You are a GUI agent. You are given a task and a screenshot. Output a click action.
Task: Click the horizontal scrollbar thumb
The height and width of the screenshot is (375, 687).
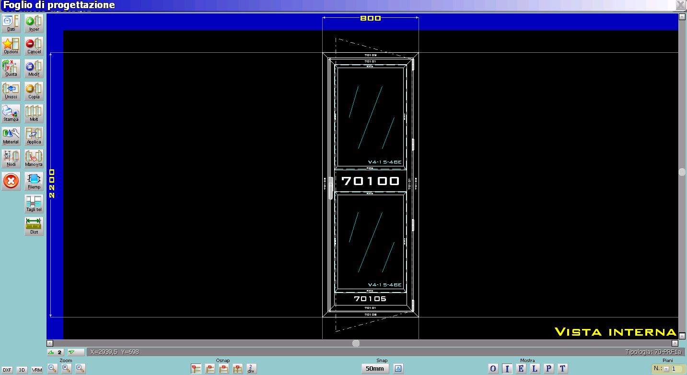pyautogui.click(x=356, y=343)
